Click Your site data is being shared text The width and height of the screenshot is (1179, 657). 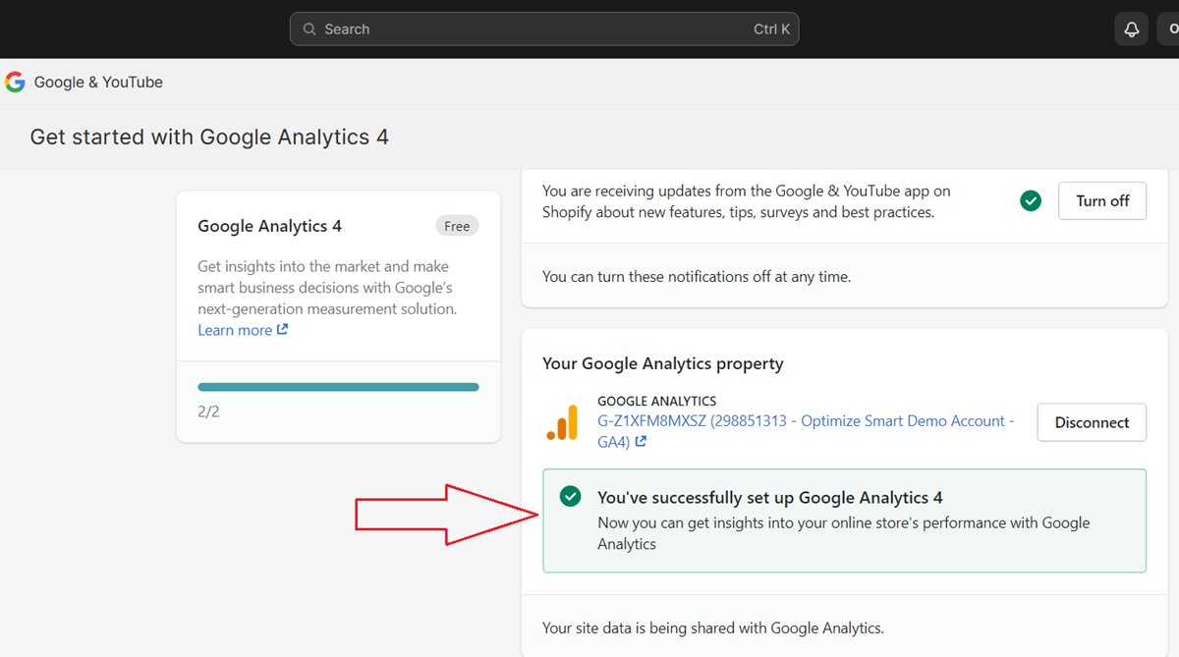713,628
